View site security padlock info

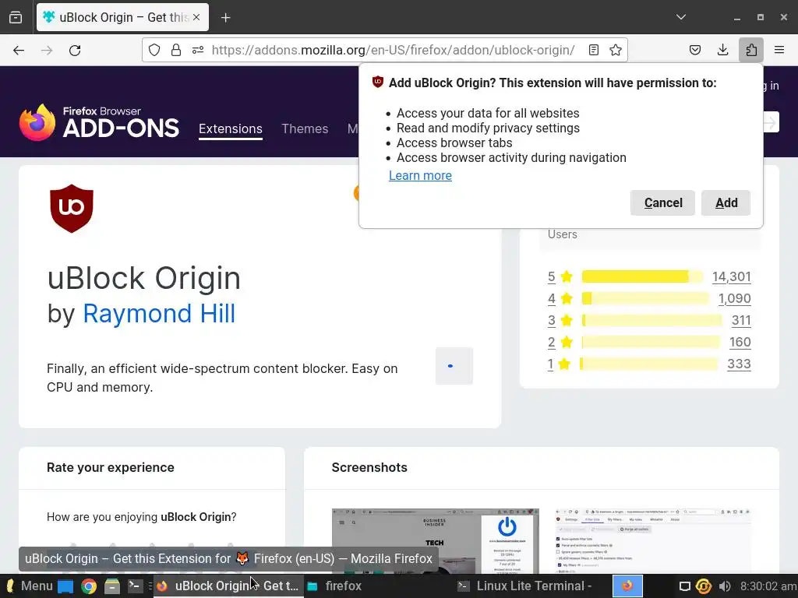tap(176, 50)
